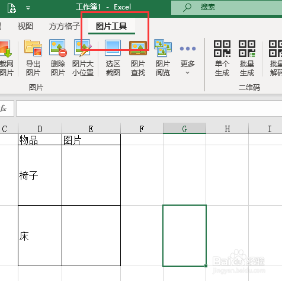Click 单个生成 single QR code generator
This screenshot has width=282, height=281.
(x=222, y=58)
